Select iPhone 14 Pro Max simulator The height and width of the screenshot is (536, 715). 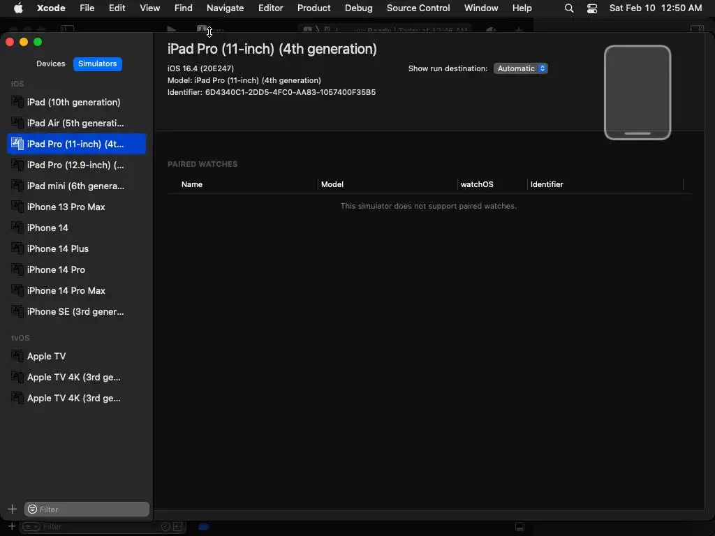click(x=76, y=290)
